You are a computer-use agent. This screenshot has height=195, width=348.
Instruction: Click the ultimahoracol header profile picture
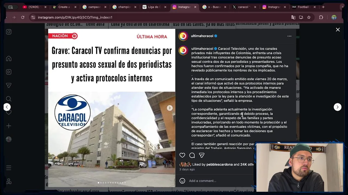(x=183, y=36)
